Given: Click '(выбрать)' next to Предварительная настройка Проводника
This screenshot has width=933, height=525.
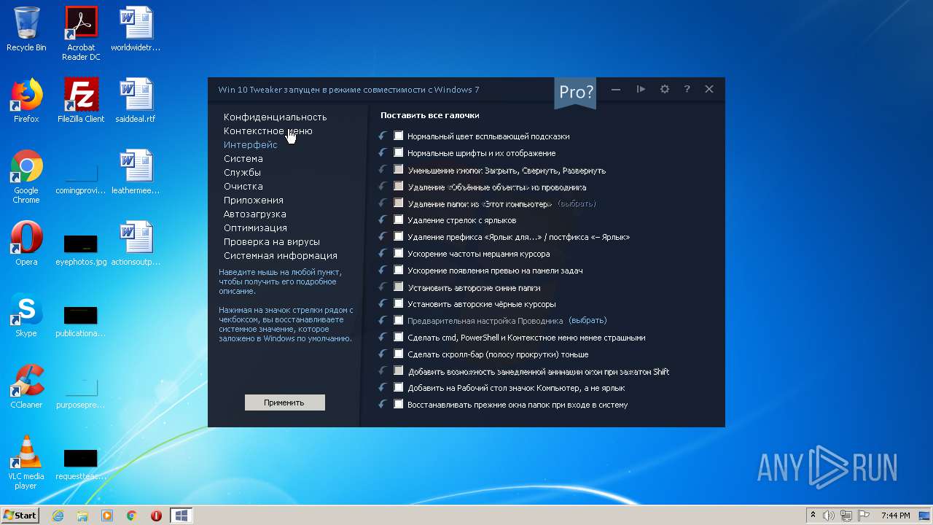Looking at the screenshot, I should click(587, 320).
